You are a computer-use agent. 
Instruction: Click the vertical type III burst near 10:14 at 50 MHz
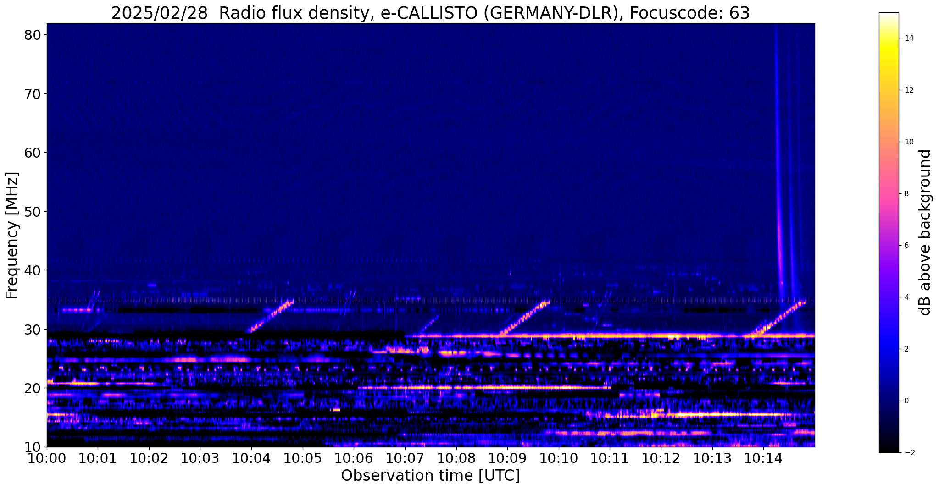pyautogui.click(x=779, y=212)
